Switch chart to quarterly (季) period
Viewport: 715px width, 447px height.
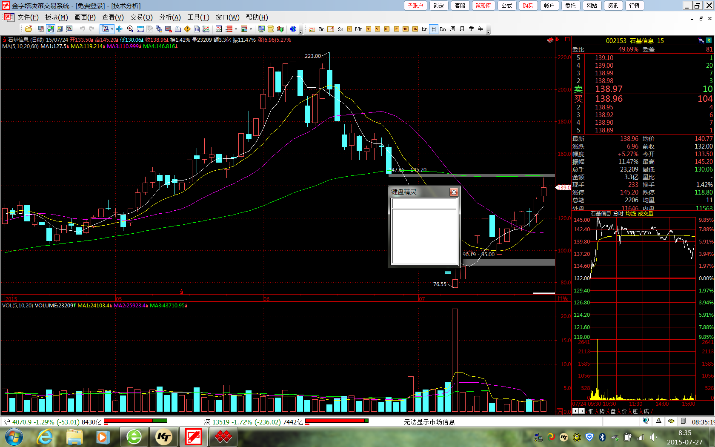pos(471,29)
